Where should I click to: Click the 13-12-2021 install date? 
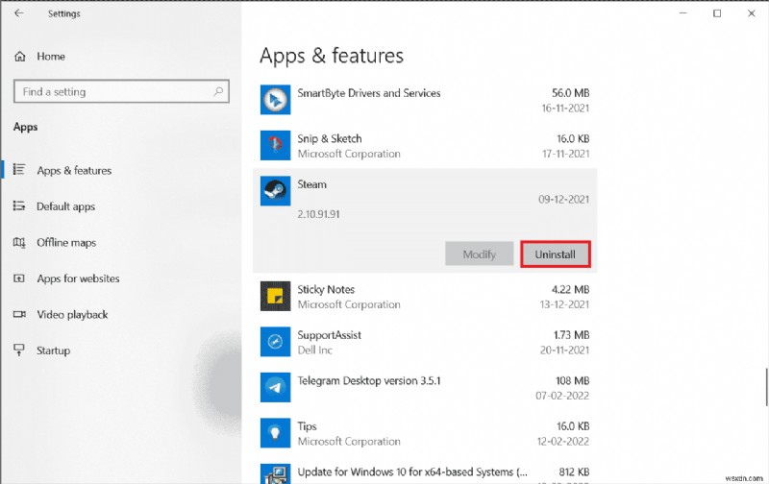pos(564,304)
